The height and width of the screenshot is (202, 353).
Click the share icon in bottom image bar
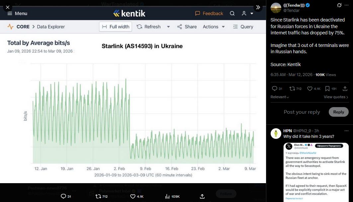click(x=202, y=196)
